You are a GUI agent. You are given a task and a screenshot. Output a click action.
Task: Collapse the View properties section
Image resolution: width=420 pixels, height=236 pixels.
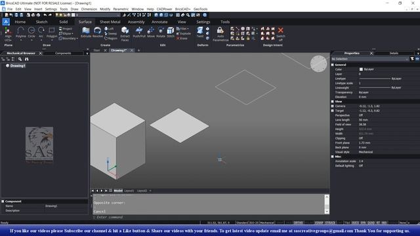point(333,102)
